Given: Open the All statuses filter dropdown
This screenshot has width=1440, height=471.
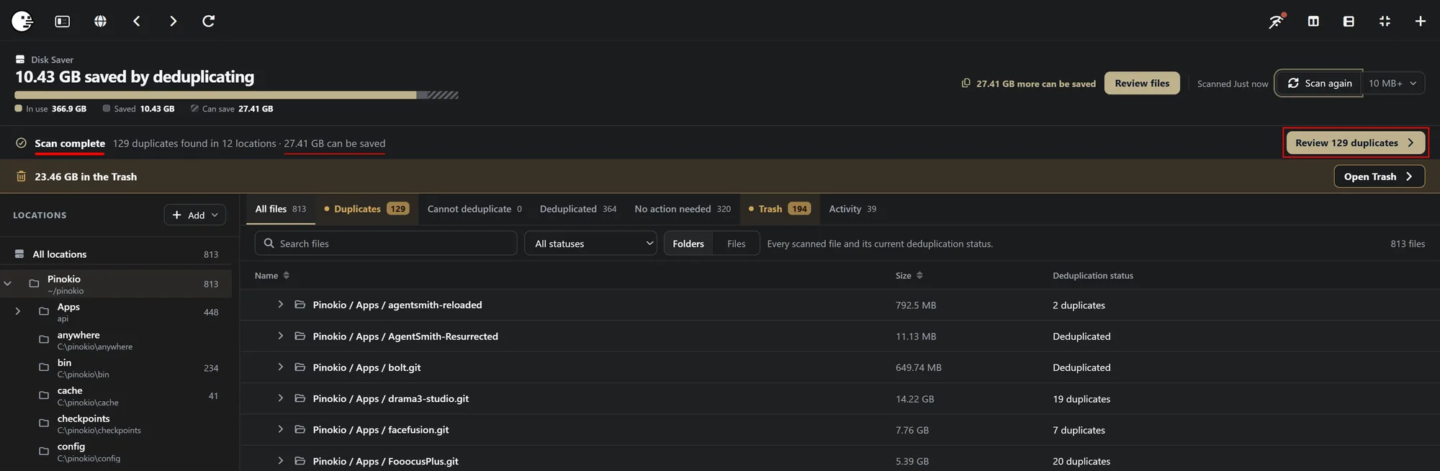Looking at the screenshot, I should pos(591,243).
